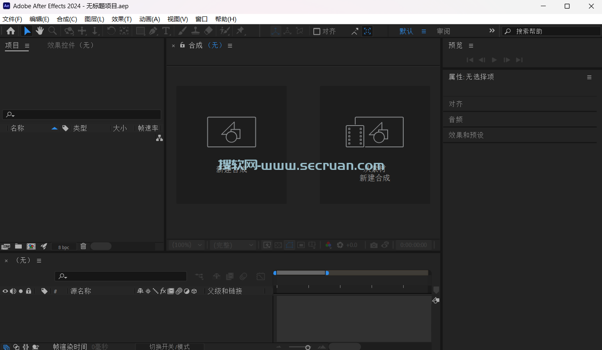This screenshot has height=350, width=602.
Task: Select the Clone Stamp tool
Action: tap(195, 31)
